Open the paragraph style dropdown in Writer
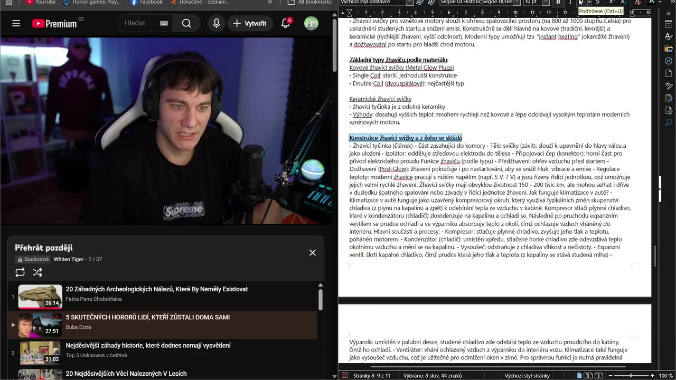The image size is (676, 380). click(409, 2)
